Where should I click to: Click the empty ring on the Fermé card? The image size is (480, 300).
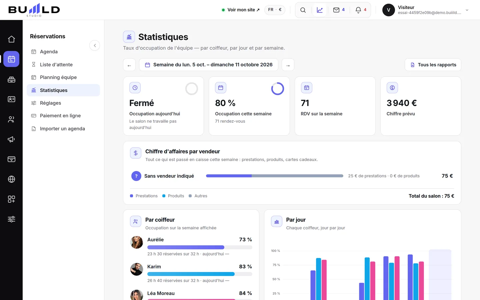coord(192,89)
